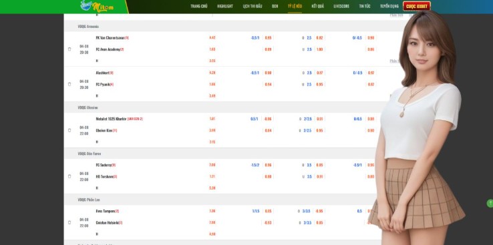The image size is (493, 245).
Task: Click the Cược 8XBET button
Action: 417,6
